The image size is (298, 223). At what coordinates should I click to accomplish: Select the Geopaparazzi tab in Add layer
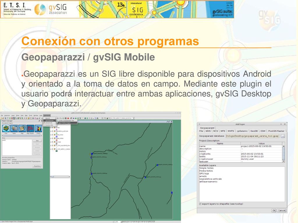tap(207, 128)
